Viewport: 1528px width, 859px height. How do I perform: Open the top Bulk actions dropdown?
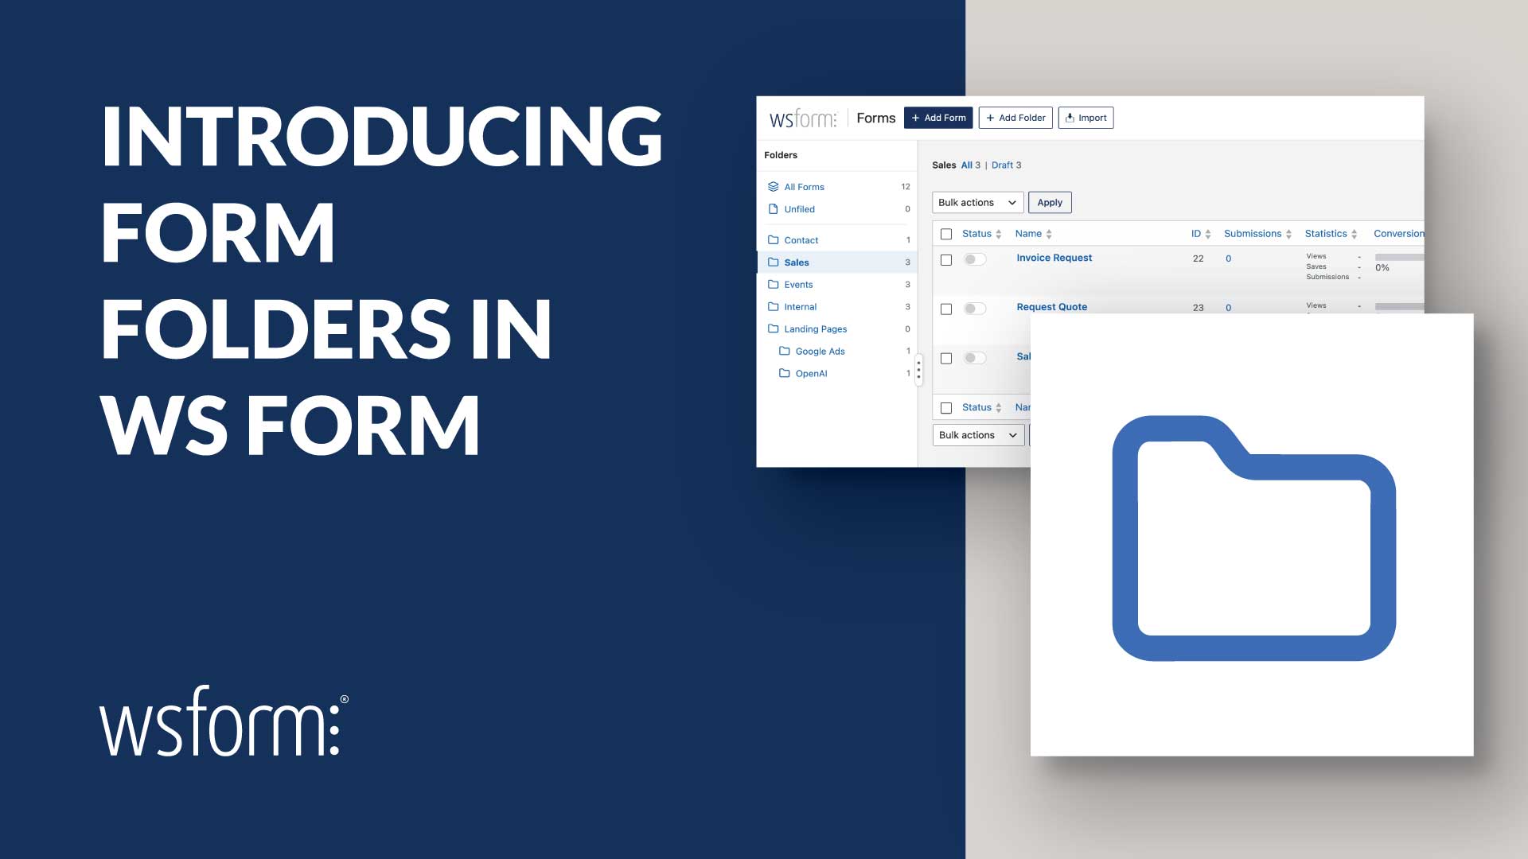977,203
